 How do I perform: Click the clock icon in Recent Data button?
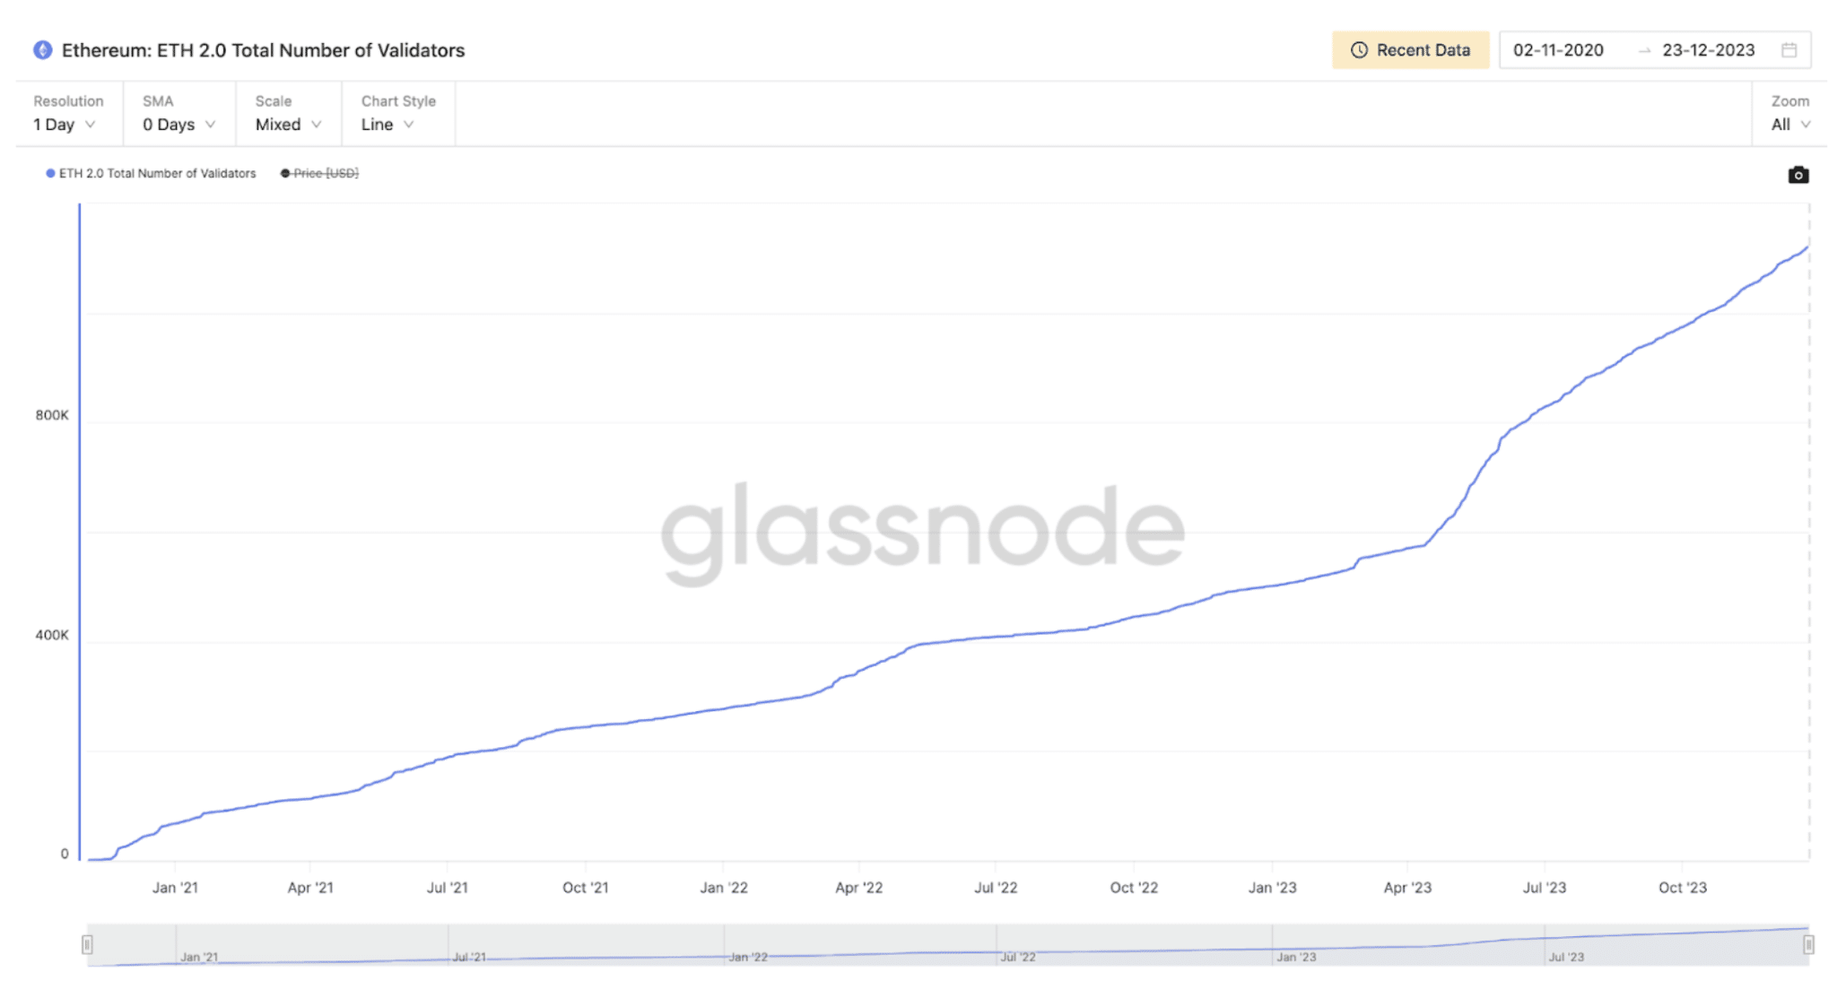coord(1359,50)
